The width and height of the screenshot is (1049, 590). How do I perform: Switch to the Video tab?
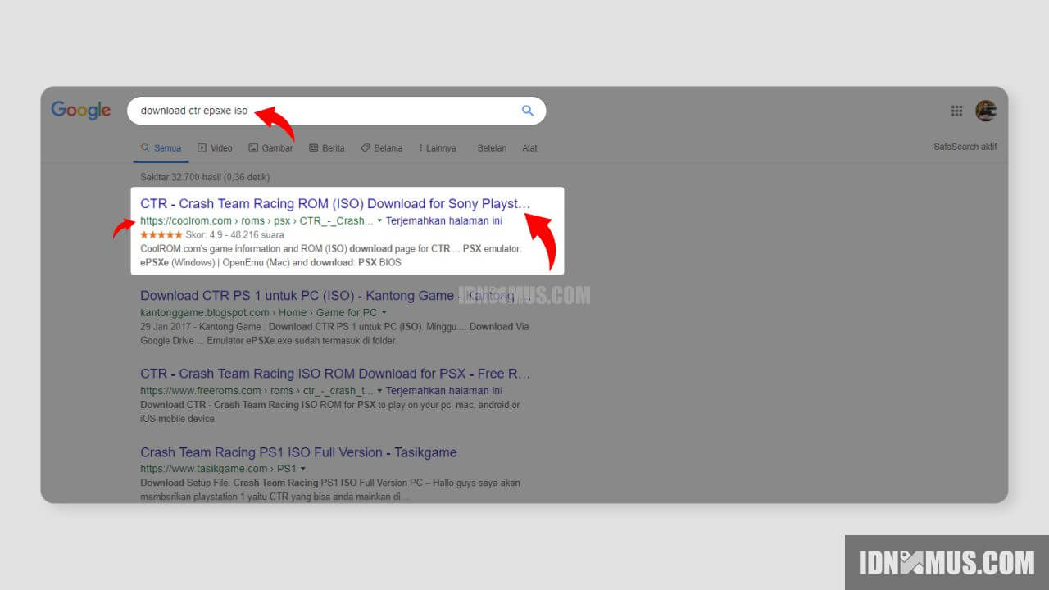(215, 148)
